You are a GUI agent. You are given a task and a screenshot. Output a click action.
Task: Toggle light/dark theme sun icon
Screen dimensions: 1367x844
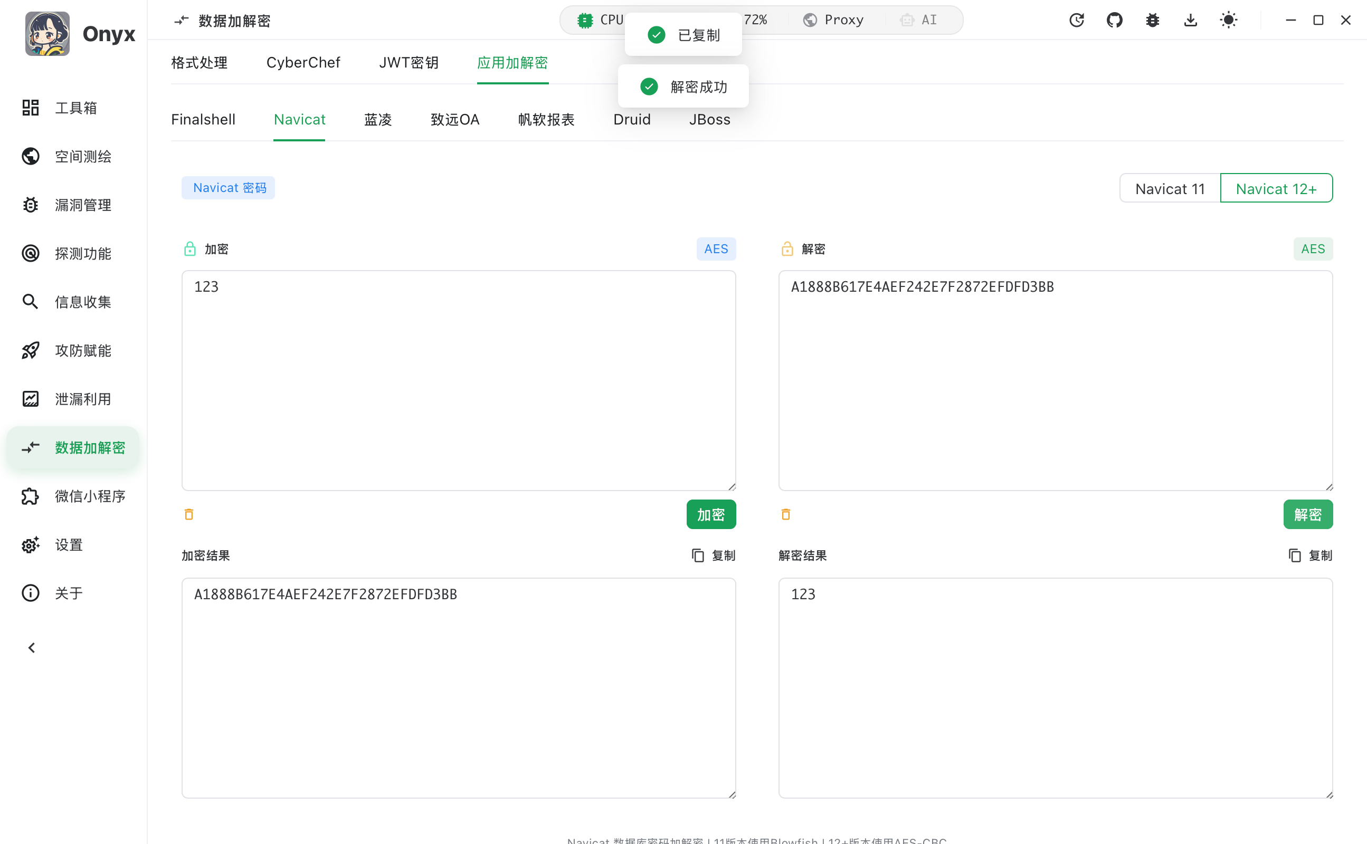click(1228, 21)
